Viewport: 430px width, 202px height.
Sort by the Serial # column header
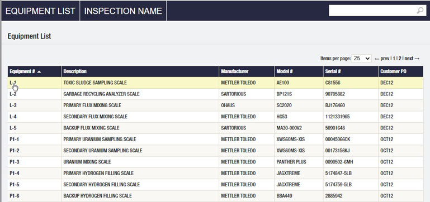(x=333, y=71)
